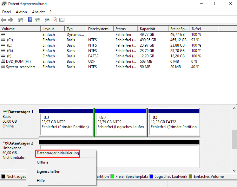Click the checkmark document toolbar icon

click(x=55, y=20)
